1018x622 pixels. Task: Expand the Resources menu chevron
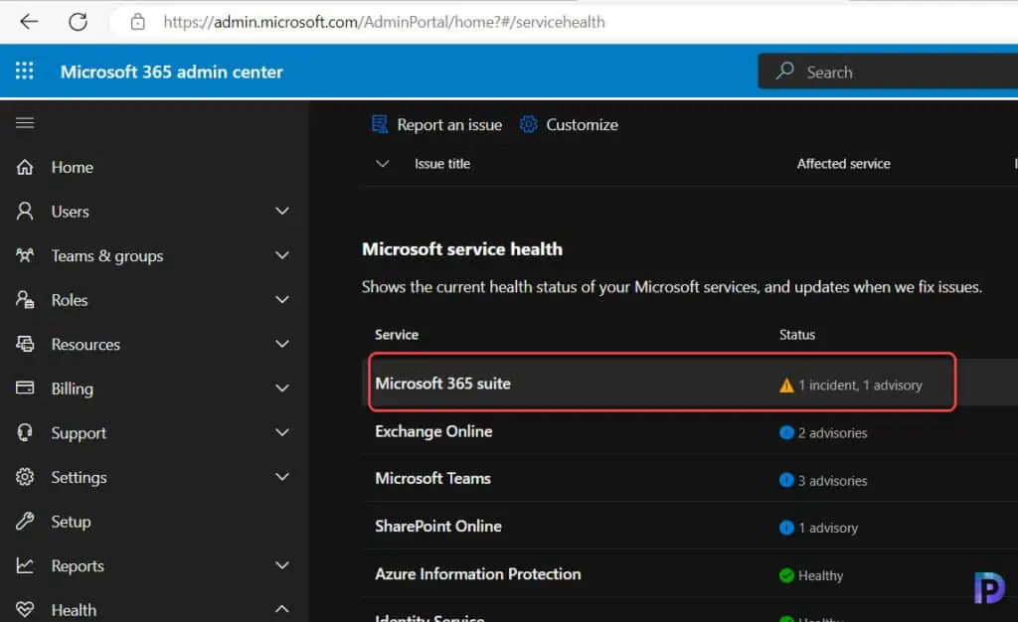click(x=281, y=344)
